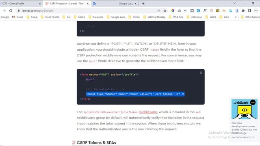Open the Chrome profile avatar
Viewport: 260px width, 146px height.
pos(256,11)
